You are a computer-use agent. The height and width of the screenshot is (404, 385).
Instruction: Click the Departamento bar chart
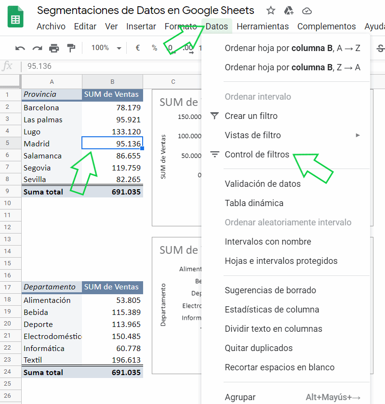point(177,305)
